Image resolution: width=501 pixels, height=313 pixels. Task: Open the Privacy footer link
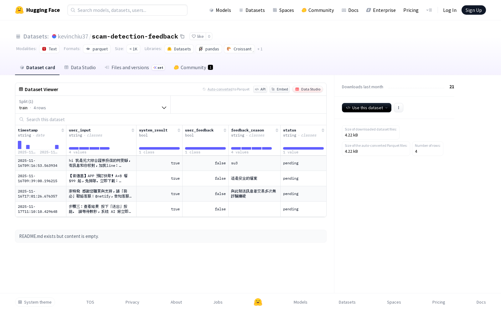pyautogui.click(x=132, y=302)
